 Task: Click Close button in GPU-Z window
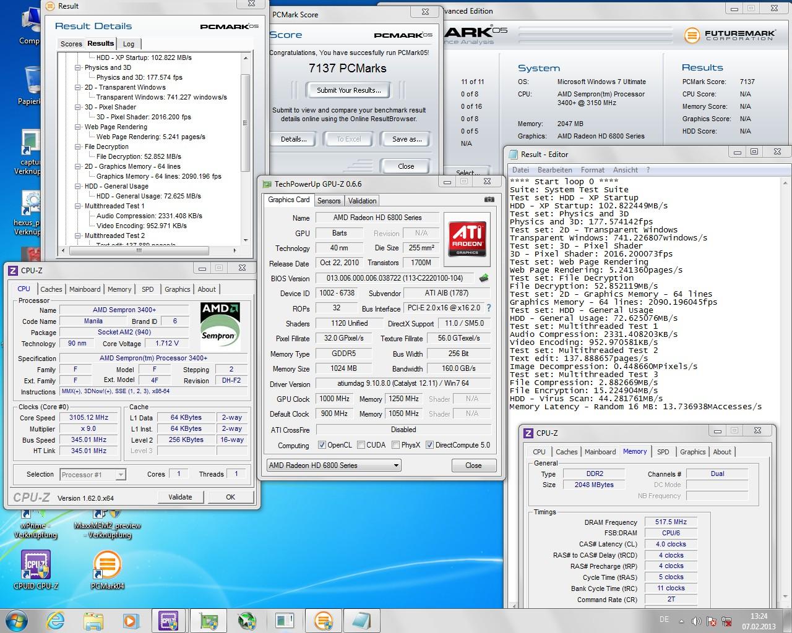[473, 465]
